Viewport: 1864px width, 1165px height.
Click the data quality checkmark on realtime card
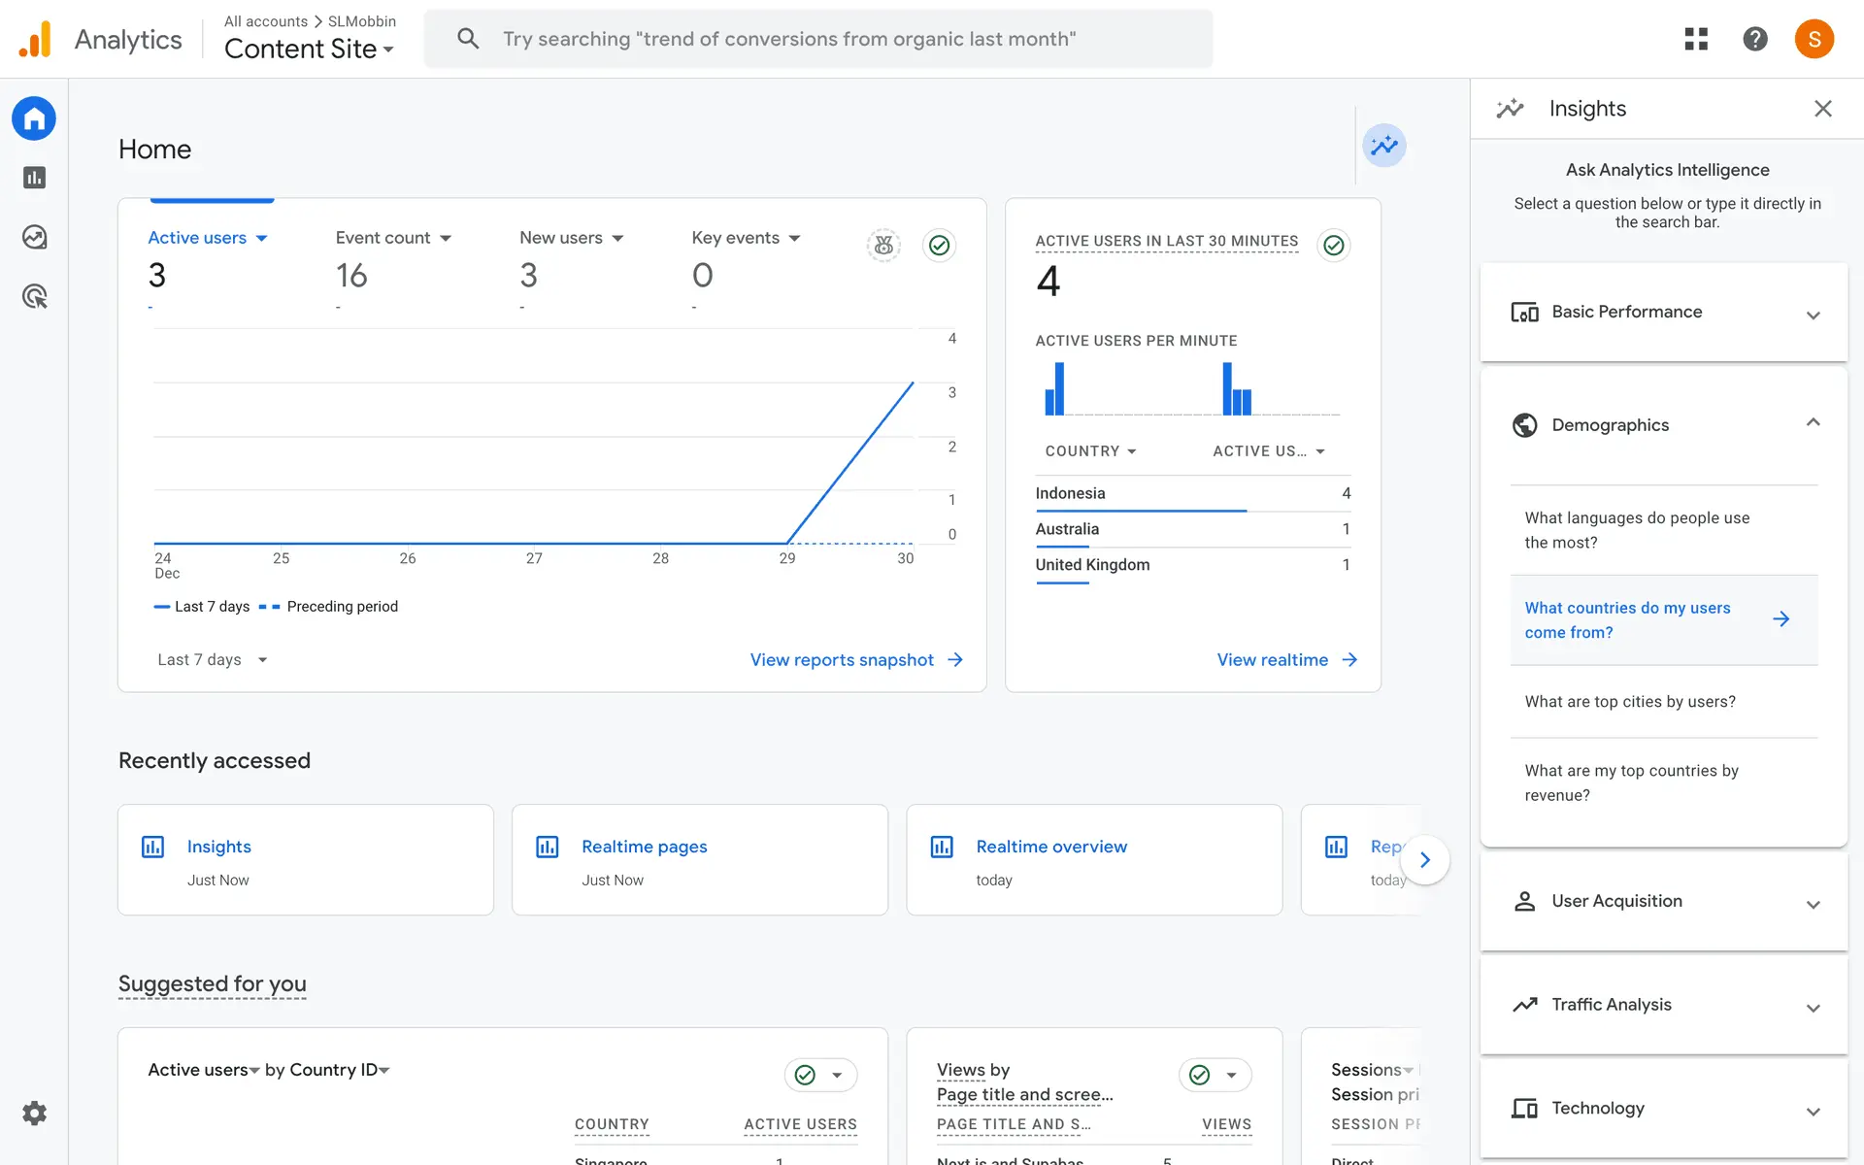[x=1334, y=246]
